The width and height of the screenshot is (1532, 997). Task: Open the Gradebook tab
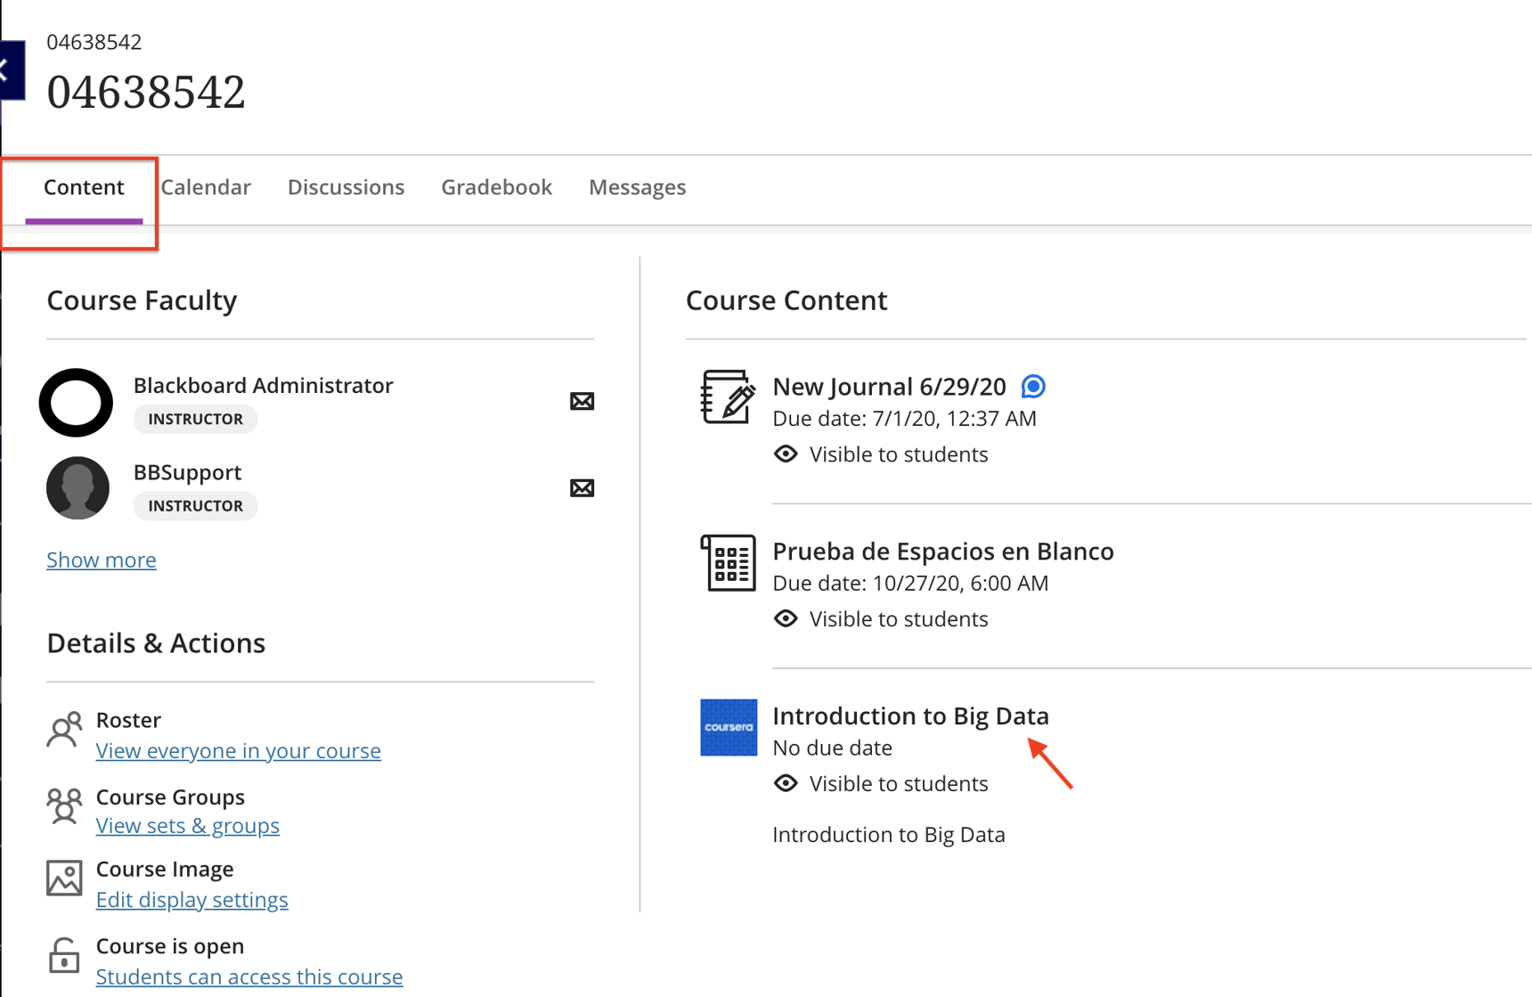point(496,187)
